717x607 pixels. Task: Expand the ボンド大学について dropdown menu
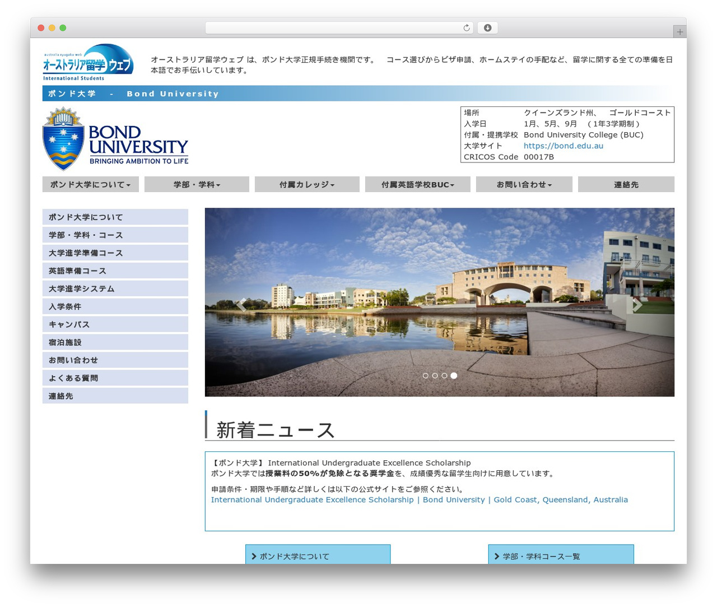tap(90, 184)
